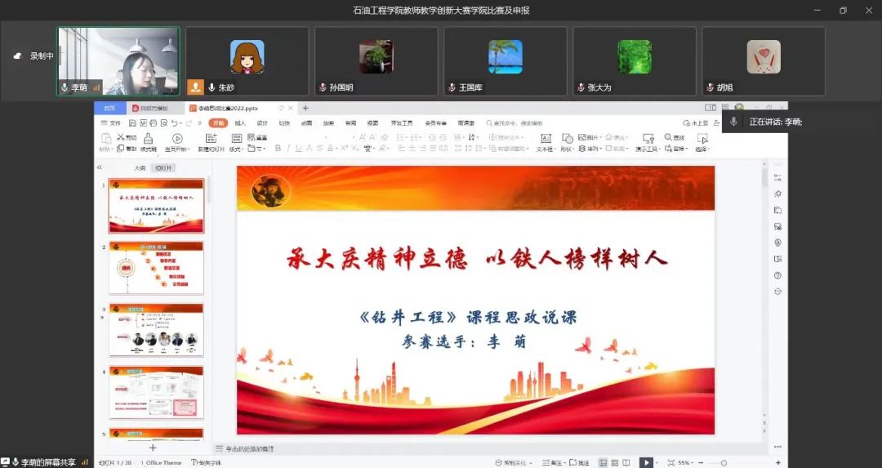Toggle Bold text formatting
Image resolution: width=882 pixels, height=468 pixels.
(x=278, y=149)
